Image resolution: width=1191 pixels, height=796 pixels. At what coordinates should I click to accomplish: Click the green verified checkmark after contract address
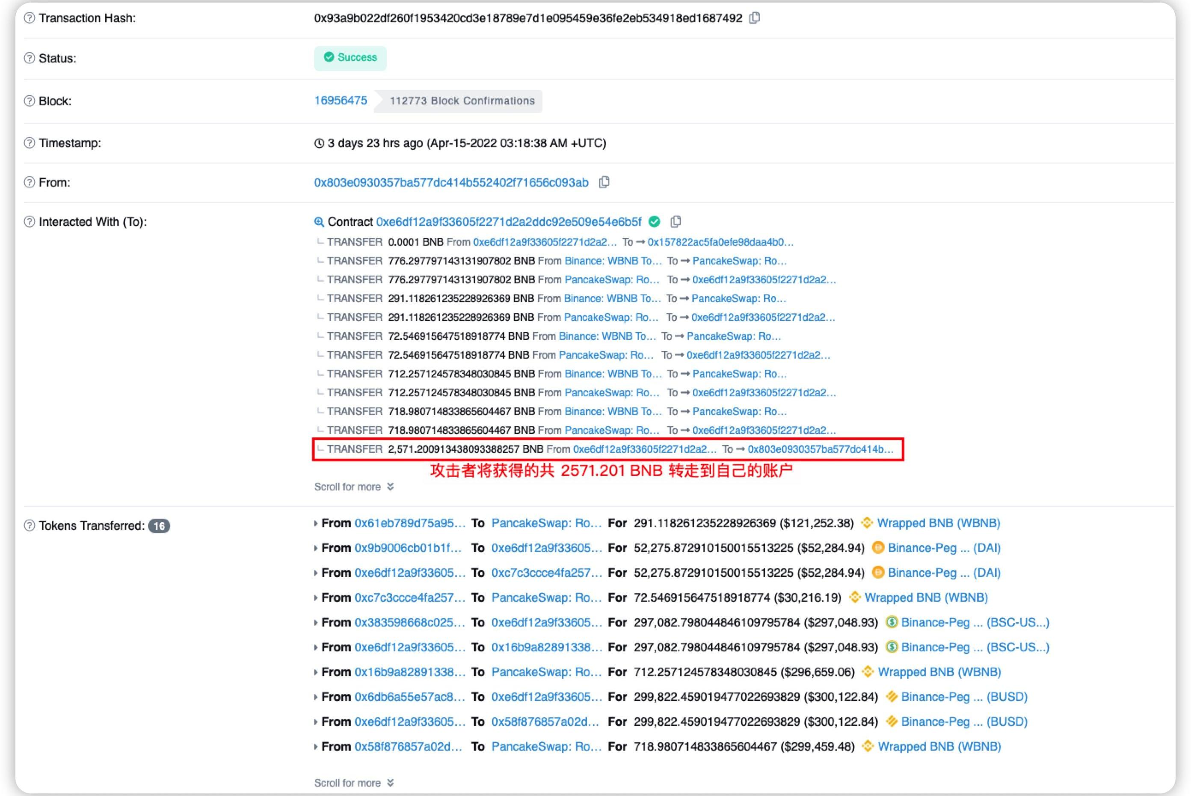[655, 221]
